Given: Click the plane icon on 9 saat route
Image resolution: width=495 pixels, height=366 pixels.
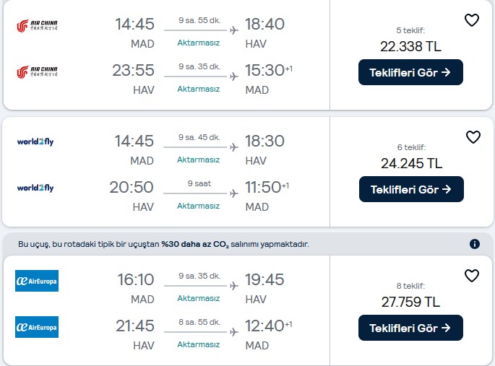Looking at the screenshot, I should (x=233, y=193).
